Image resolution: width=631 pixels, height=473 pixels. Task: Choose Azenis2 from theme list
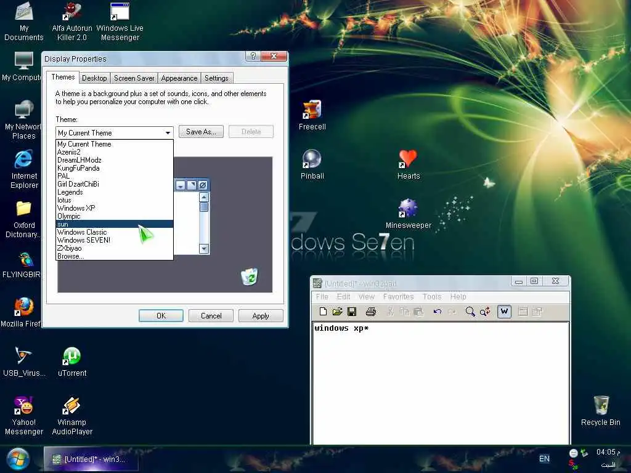[x=114, y=152]
